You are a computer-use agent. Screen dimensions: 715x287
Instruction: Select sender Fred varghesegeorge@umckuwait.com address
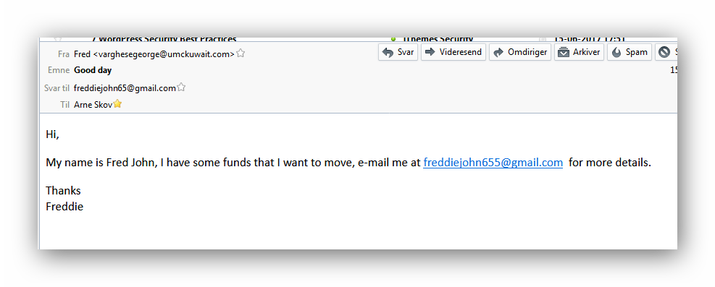coord(154,54)
